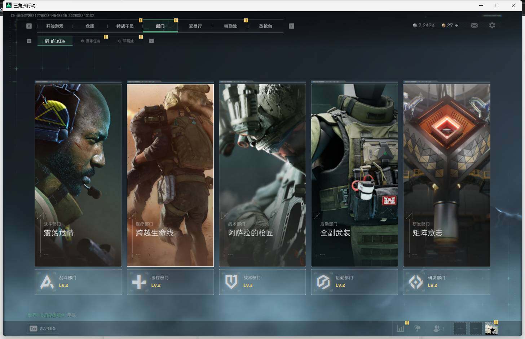Click the 研发部门 LV.2 level panel
The width and height of the screenshot is (525, 339).
(x=447, y=282)
